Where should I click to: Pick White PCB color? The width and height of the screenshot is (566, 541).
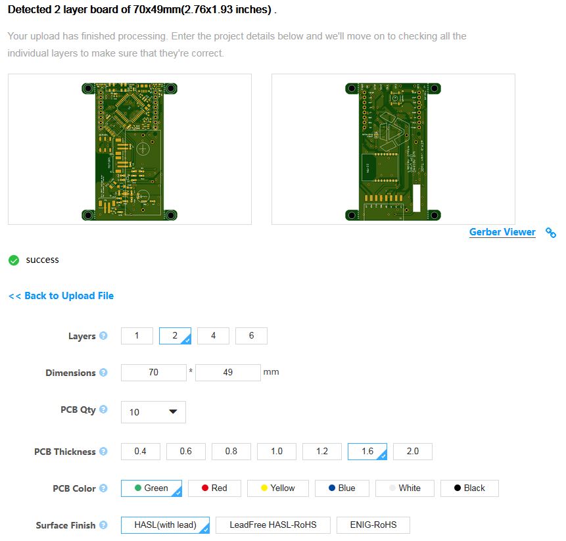[405, 488]
